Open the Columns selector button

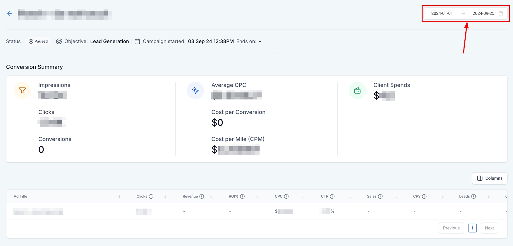coord(489,178)
